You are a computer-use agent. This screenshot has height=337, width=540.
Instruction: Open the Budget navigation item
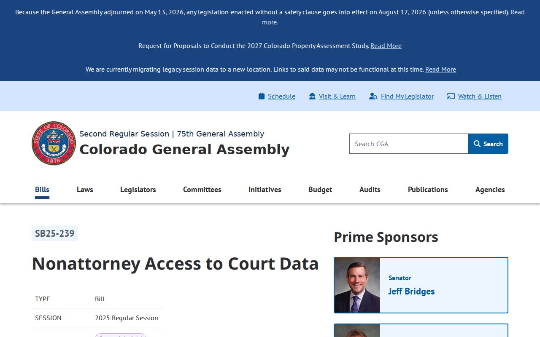[320, 190]
